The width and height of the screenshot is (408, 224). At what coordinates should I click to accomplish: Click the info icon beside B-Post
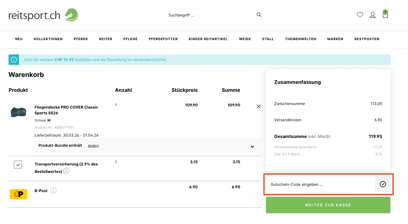click(x=54, y=190)
